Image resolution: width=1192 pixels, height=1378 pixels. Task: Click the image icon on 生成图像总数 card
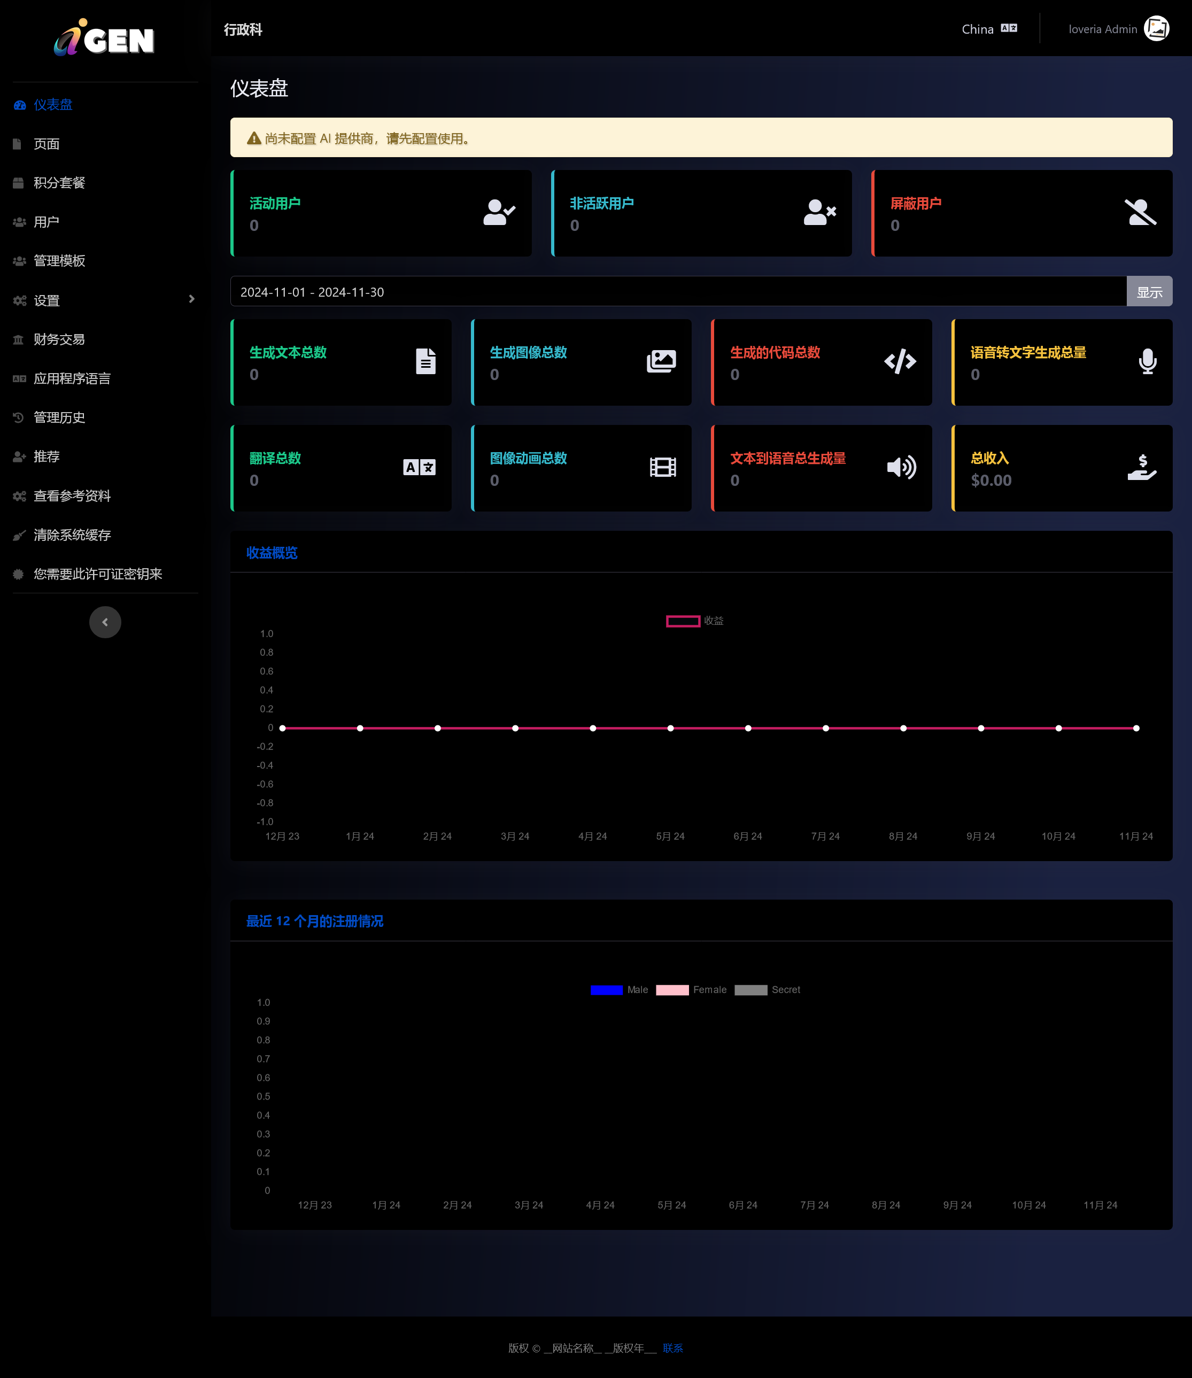click(662, 361)
